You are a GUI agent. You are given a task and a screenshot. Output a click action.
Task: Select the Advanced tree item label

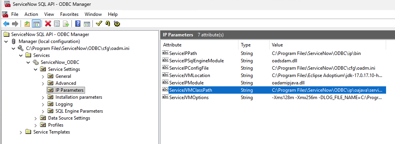pyautogui.click(x=66, y=83)
